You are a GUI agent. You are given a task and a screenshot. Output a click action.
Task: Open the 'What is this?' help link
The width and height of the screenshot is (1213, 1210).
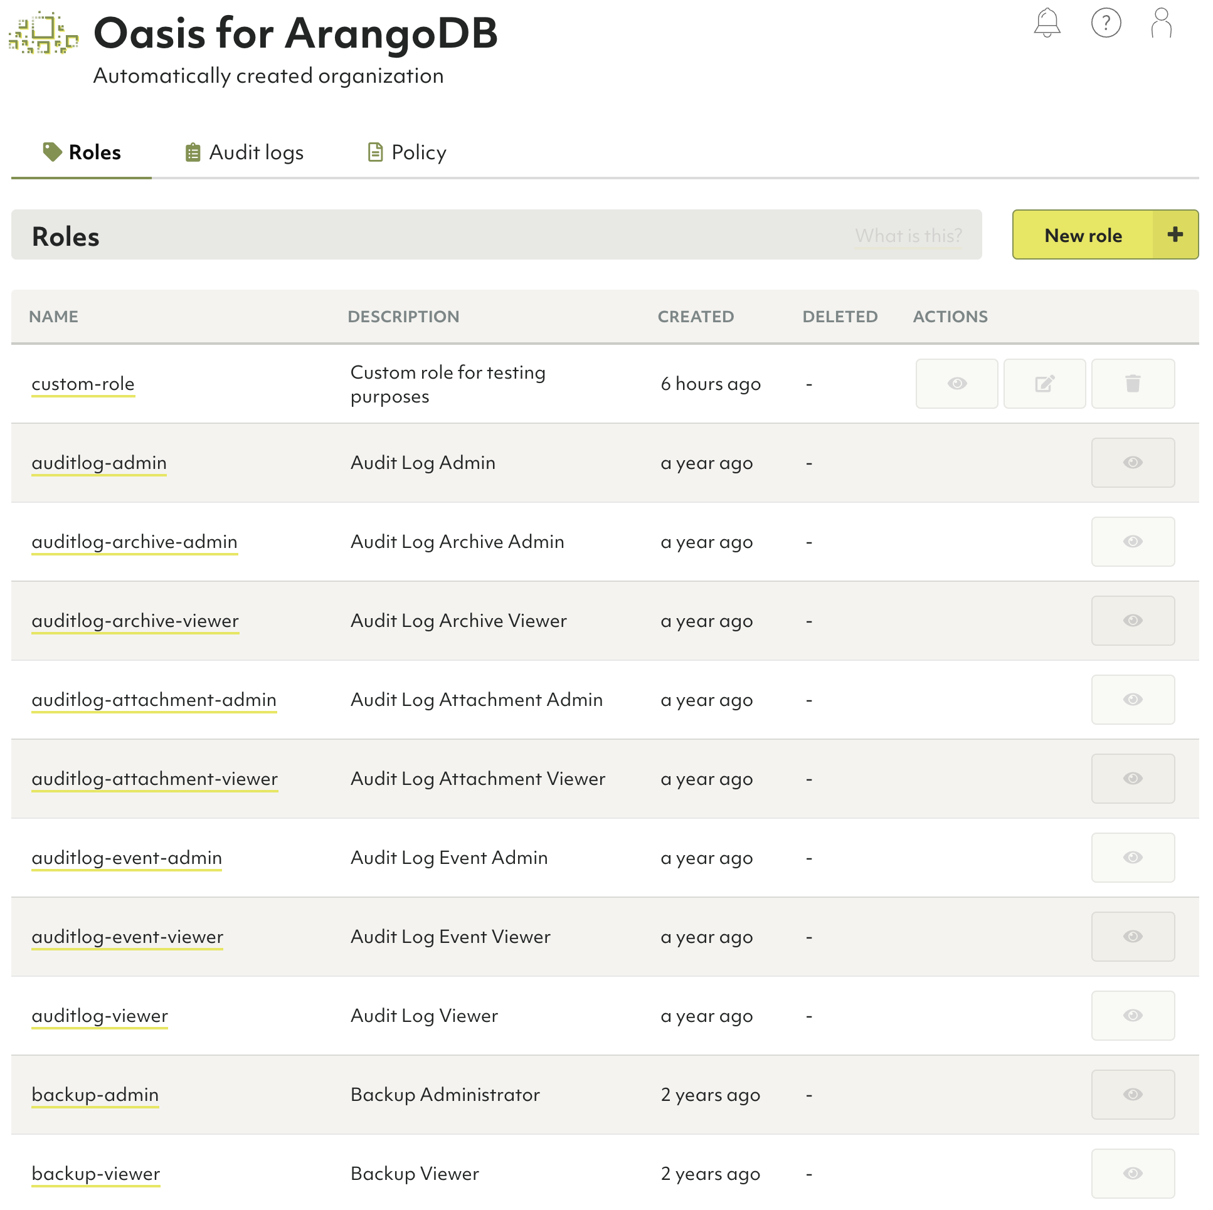coord(908,236)
